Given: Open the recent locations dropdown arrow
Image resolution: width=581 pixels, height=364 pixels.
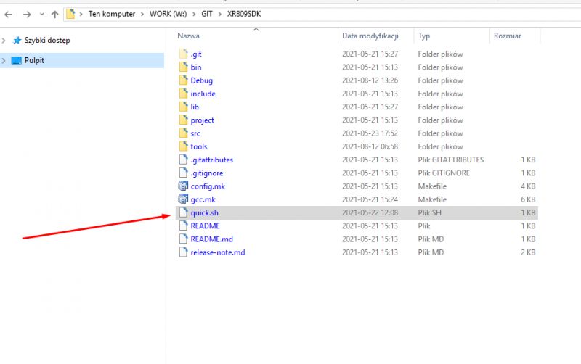Looking at the screenshot, I should click(x=42, y=15).
